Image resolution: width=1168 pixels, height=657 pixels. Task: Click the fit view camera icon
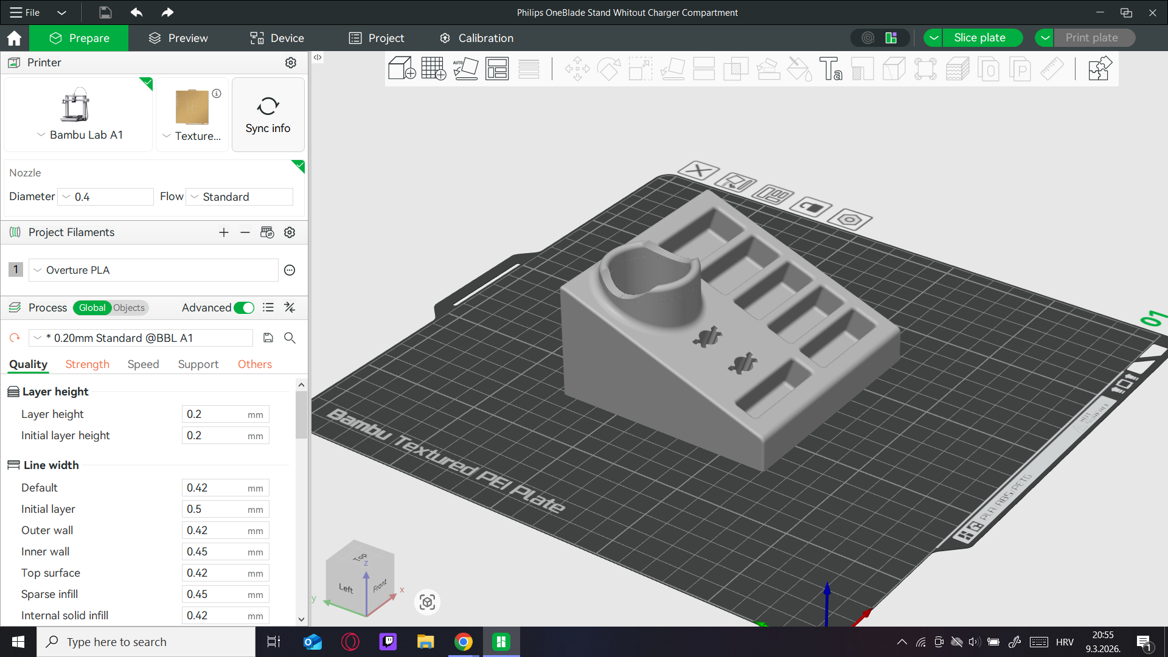427,602
